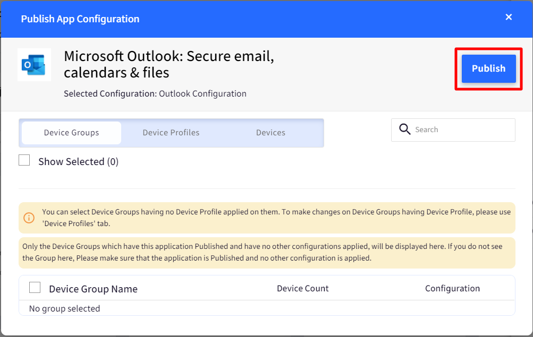The height and width of the screenshot is (337, 533).
Task: Toggle the Show Selected checkbox
Action: (x=24, y=160)
